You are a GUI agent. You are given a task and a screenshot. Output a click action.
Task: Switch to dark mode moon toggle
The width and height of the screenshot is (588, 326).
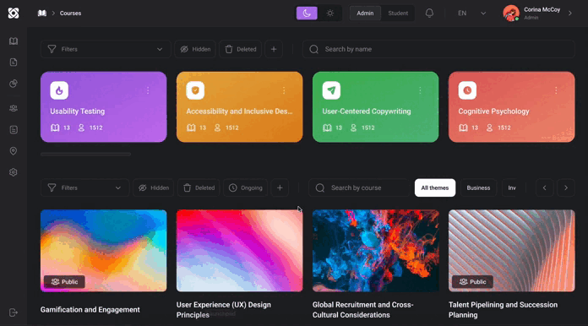click(307, 14)
